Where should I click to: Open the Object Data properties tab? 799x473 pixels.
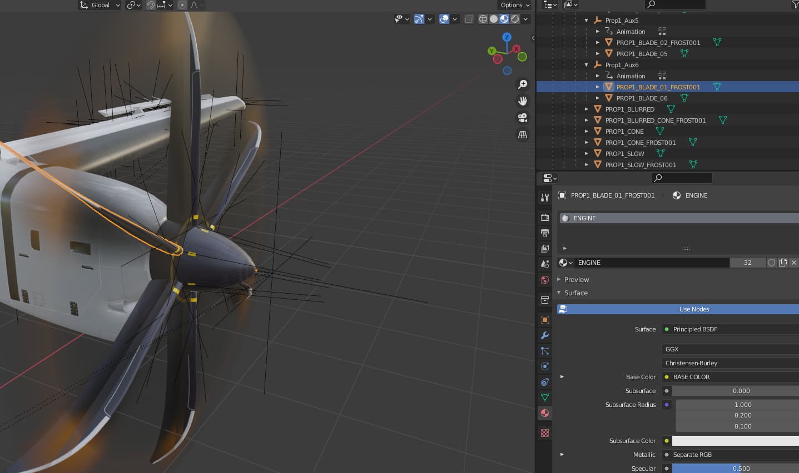click(545, 397)
